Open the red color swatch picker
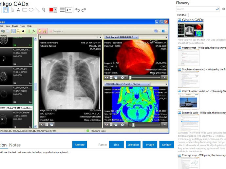The image size is (226, 169). (51, 10)
